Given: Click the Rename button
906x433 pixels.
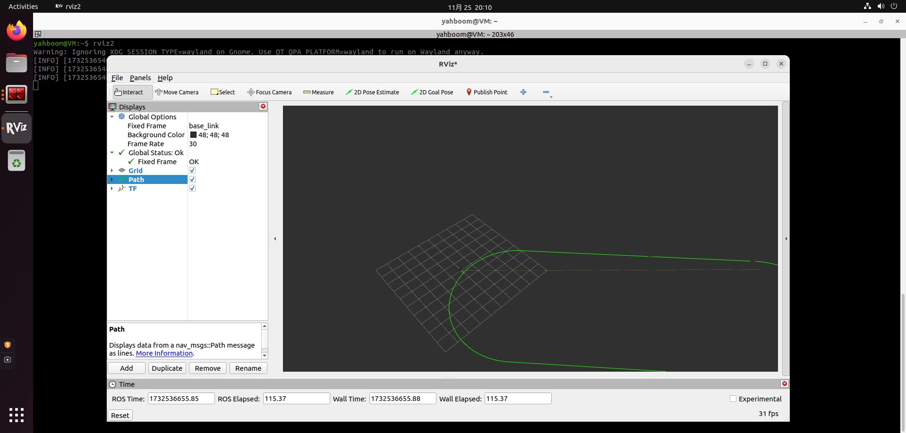Looking at the screenshot, I should click(248, 368).
